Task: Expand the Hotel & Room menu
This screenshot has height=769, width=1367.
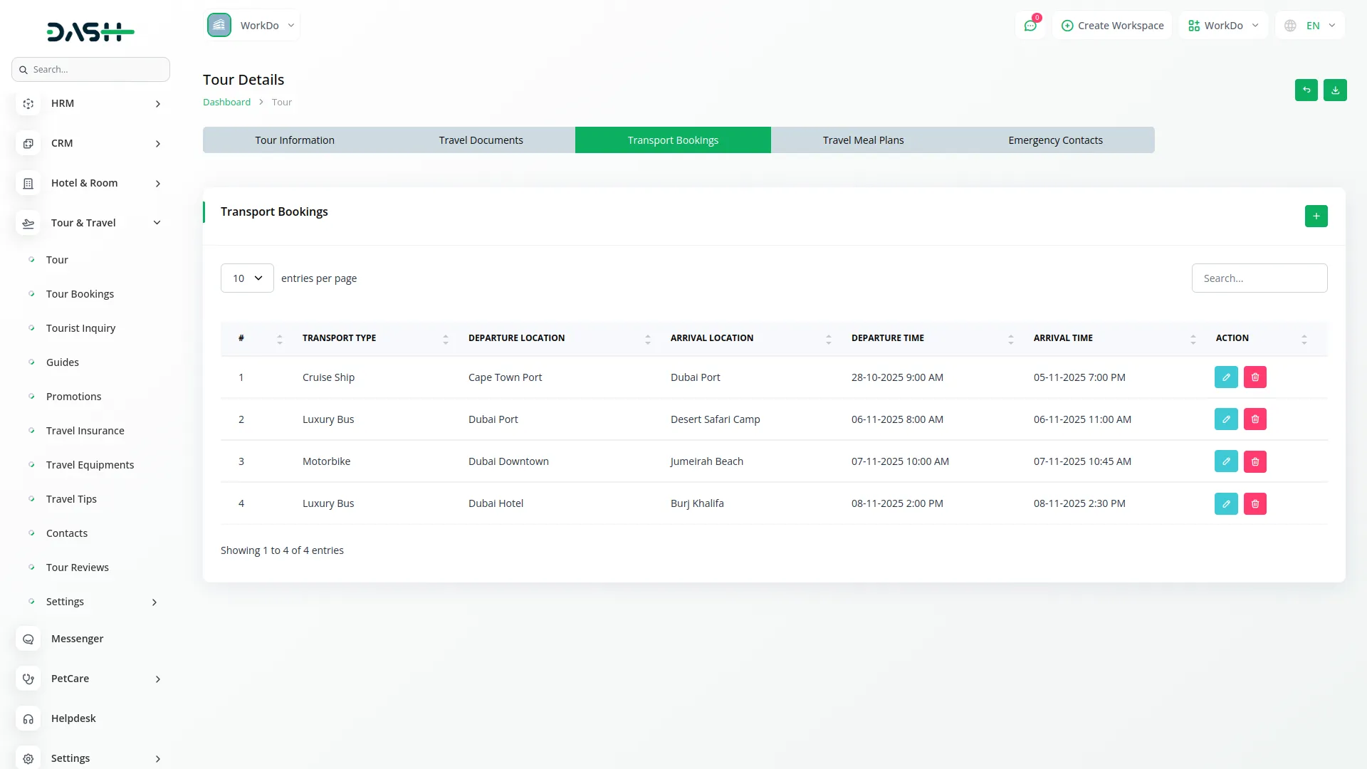Action: (158, 184)
